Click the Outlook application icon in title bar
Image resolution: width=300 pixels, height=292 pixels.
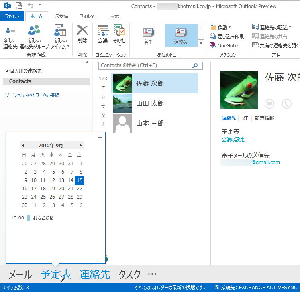coord(8,6)
